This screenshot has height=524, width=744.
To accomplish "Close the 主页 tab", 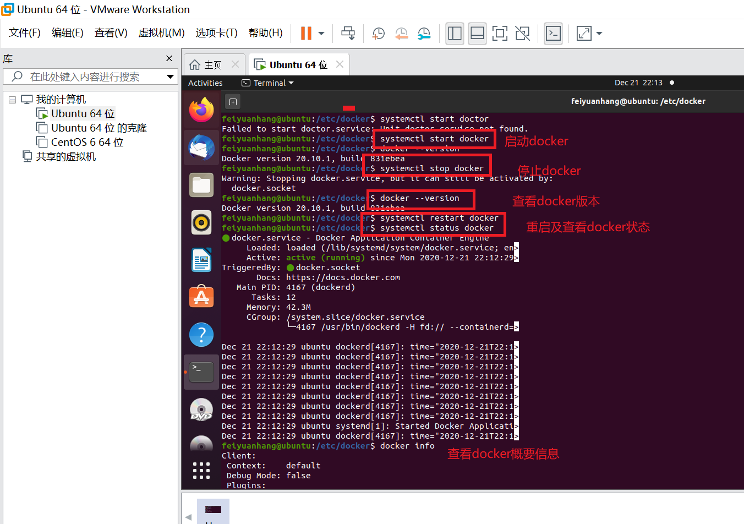I will 235,64.
